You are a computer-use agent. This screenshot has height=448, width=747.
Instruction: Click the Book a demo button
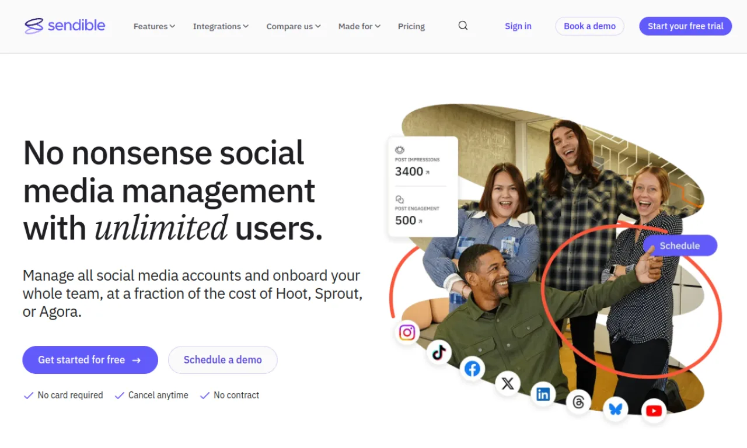pos(589,26)
